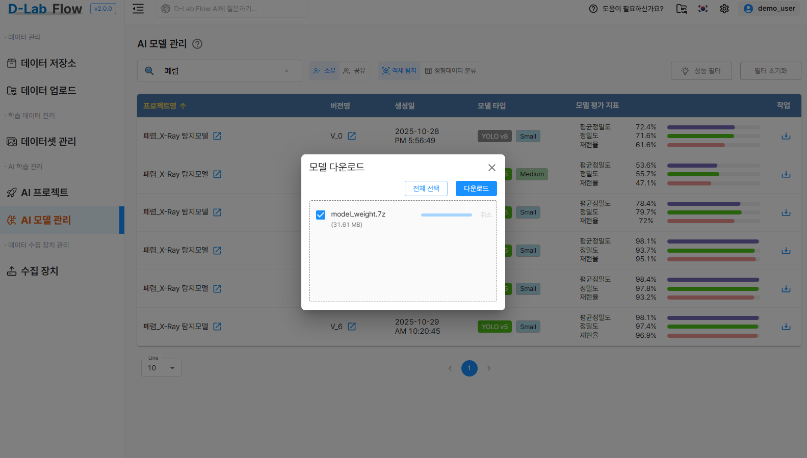Viewport: 807px width, 458px height.
Task: Sort by the 프로젝트명 column header
Action: 164,106
